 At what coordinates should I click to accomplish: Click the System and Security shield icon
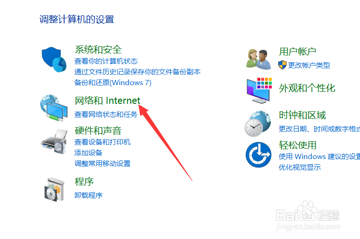54,60
